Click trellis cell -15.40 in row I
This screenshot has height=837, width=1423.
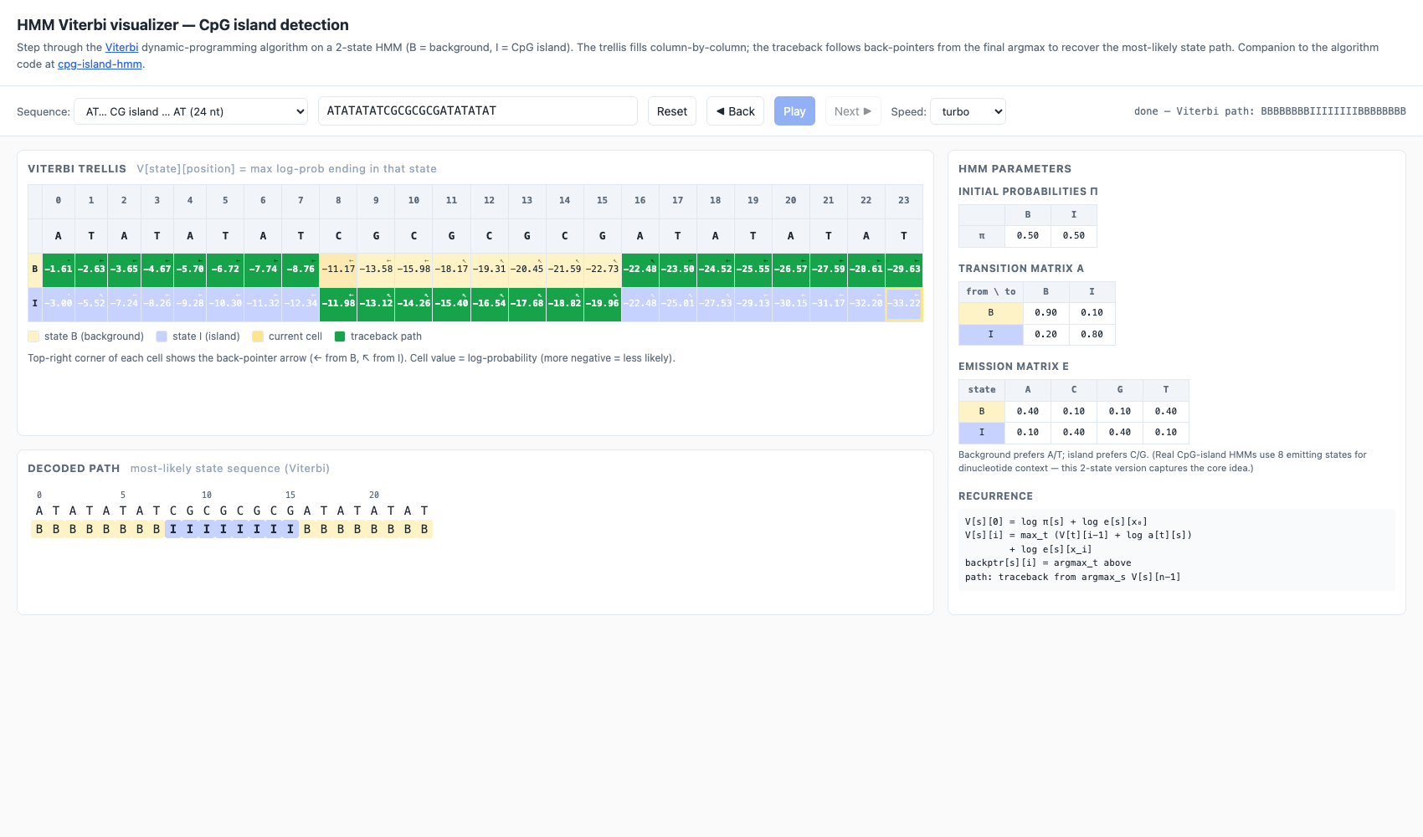pyautogui.click(x=452, y=304)
